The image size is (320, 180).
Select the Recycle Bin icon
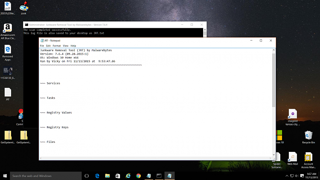[308, 137]
